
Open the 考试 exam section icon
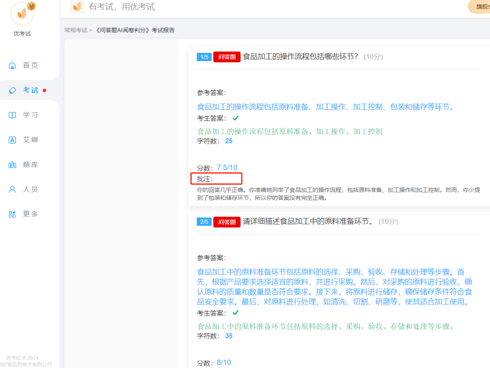click(x=12, y=90)
